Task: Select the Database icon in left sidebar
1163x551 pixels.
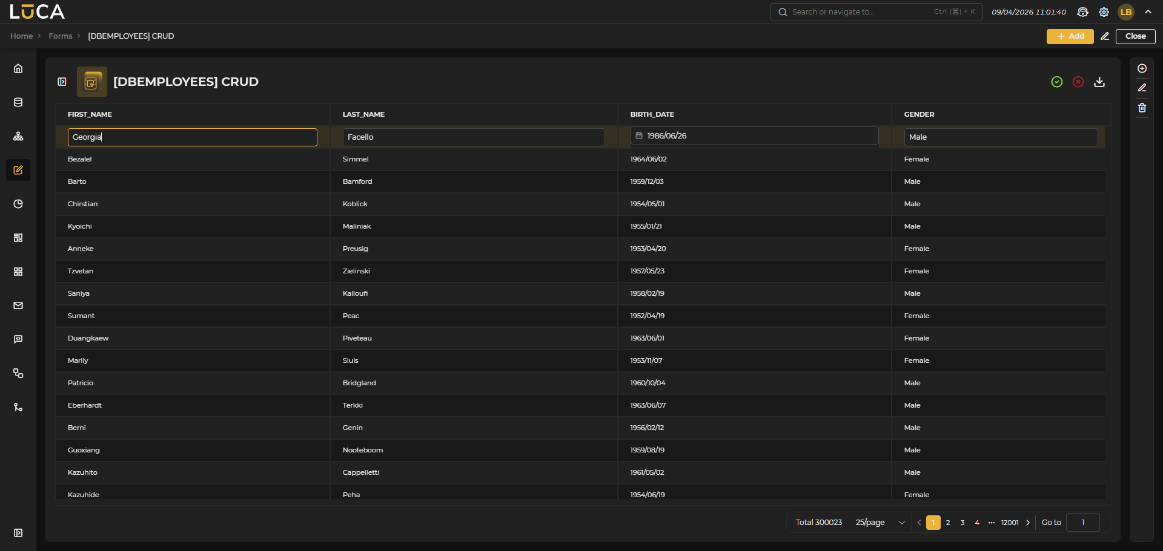Action: pos(18,102)
